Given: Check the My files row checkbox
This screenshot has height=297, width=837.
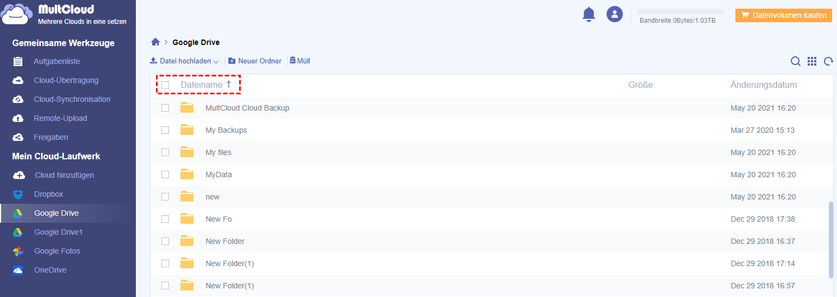Looking at the screenshot, I should pyautogui.click(x=165, y=152).
